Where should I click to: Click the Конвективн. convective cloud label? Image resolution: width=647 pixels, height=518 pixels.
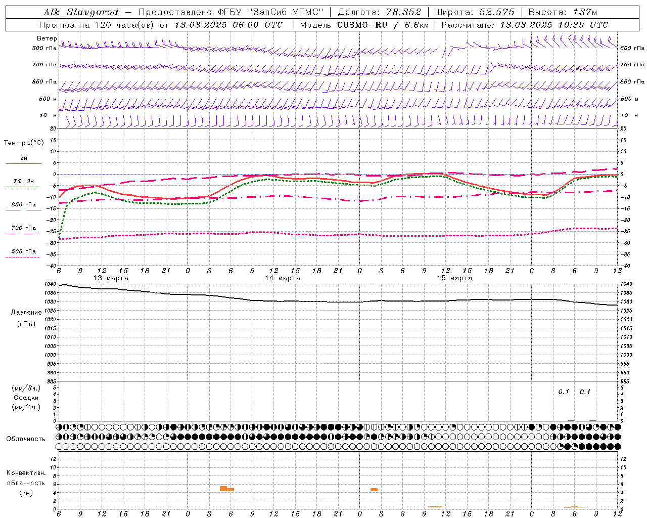tap(26, 473)
